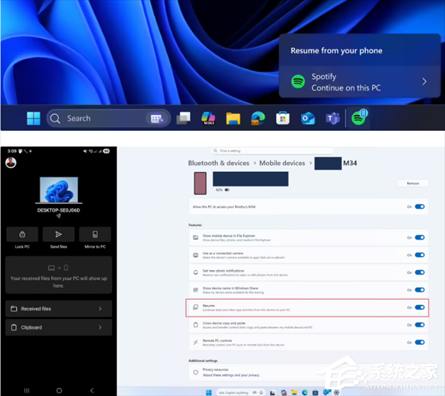Tap the Lock PC button on phone
Screen dimensions: 445x396
22,234
